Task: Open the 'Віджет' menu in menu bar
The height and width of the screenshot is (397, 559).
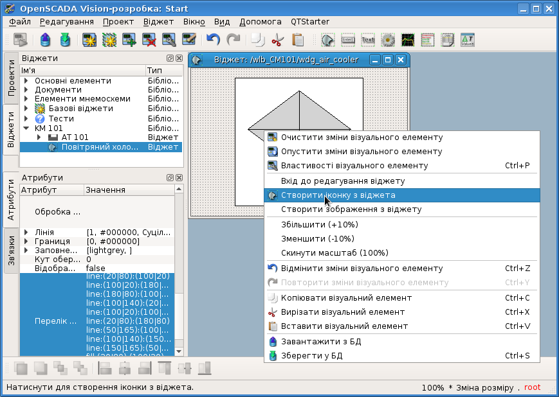Action: (158, 21)
